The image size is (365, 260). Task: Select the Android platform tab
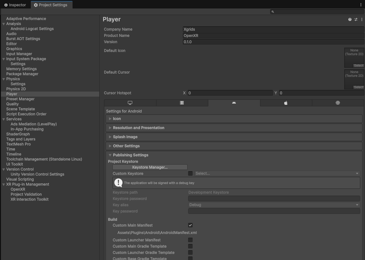pos(234,103)
